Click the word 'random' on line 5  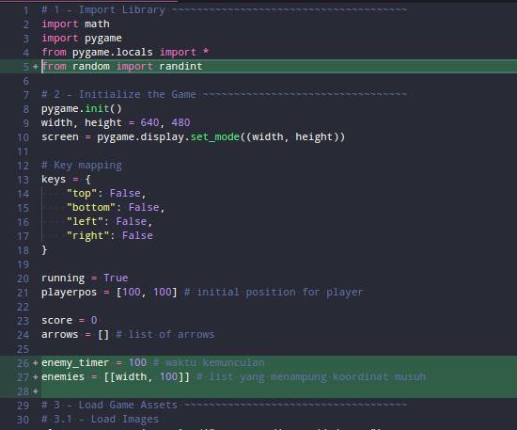coord(91,66)
